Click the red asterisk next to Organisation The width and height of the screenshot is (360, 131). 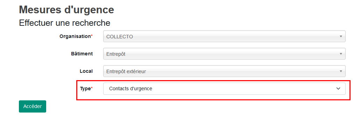tap(92, 36)
